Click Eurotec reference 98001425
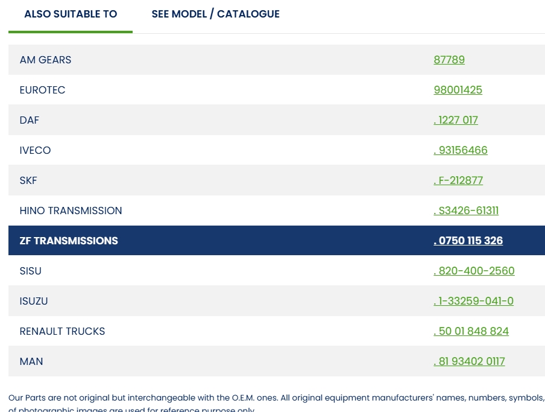 pos(458,90)
